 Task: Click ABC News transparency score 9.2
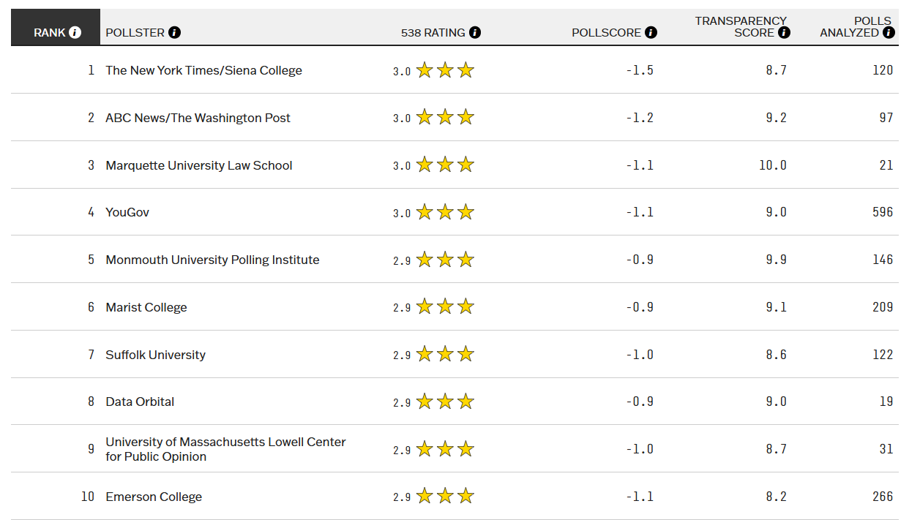click(777, 118)
